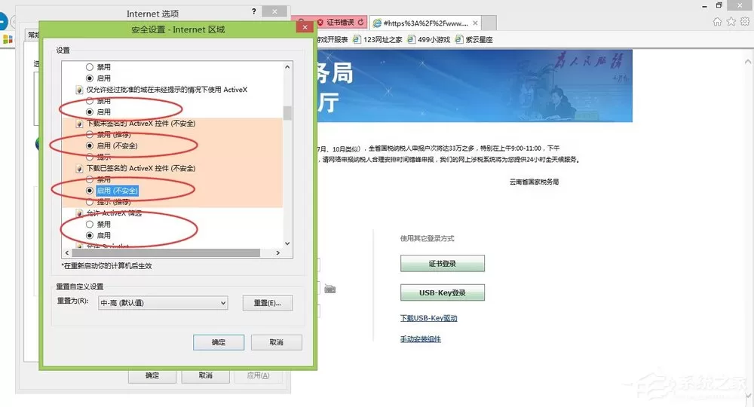Click the refresh icon in address bar
Image resolution: width=754 pixels, height=407 pixels.
[x=360, y=22]
